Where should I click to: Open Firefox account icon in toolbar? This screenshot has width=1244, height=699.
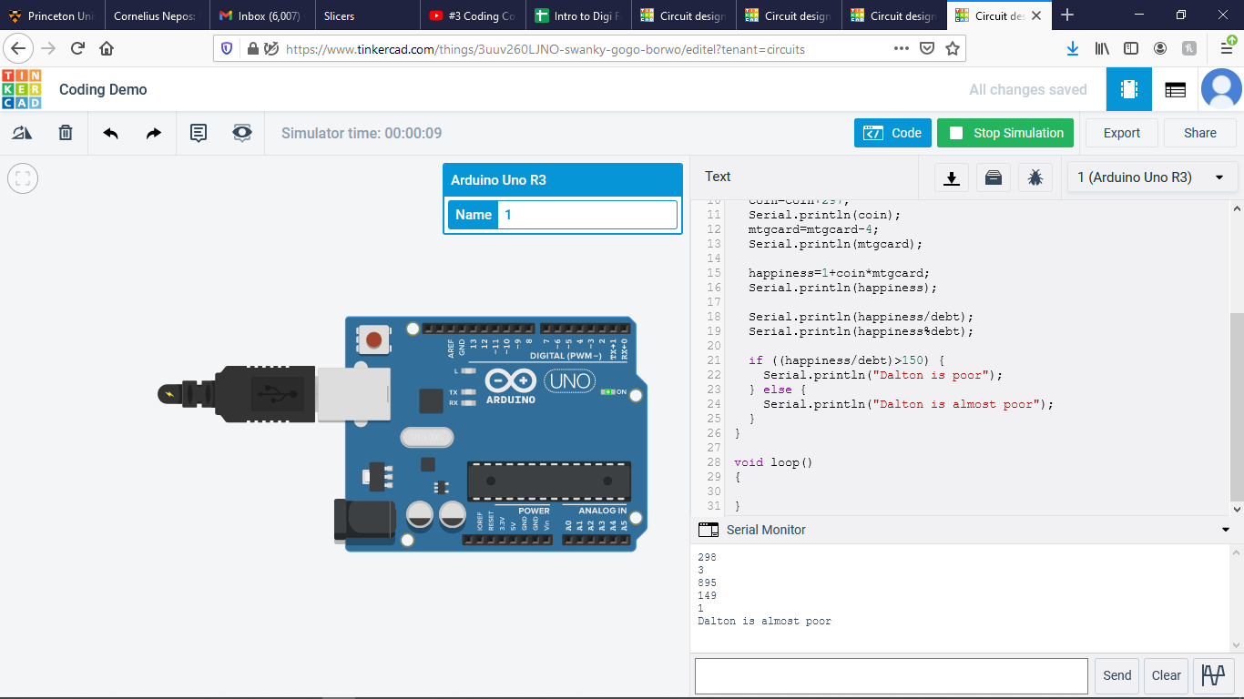click(1160, 49)
